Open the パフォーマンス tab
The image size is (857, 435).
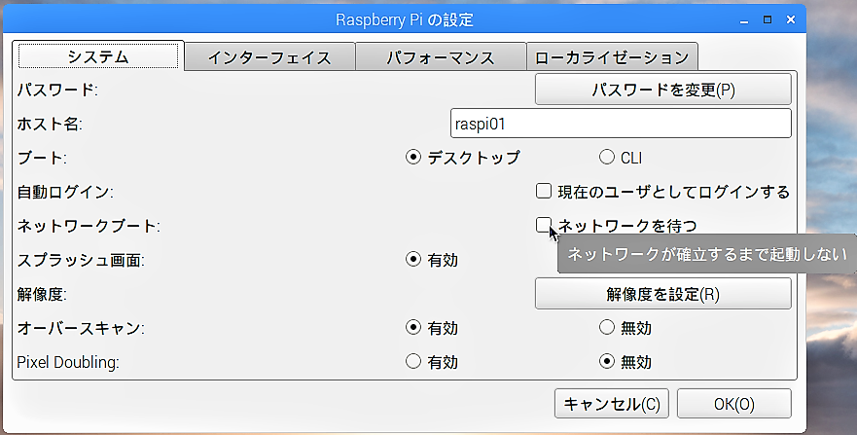point(441,57)
